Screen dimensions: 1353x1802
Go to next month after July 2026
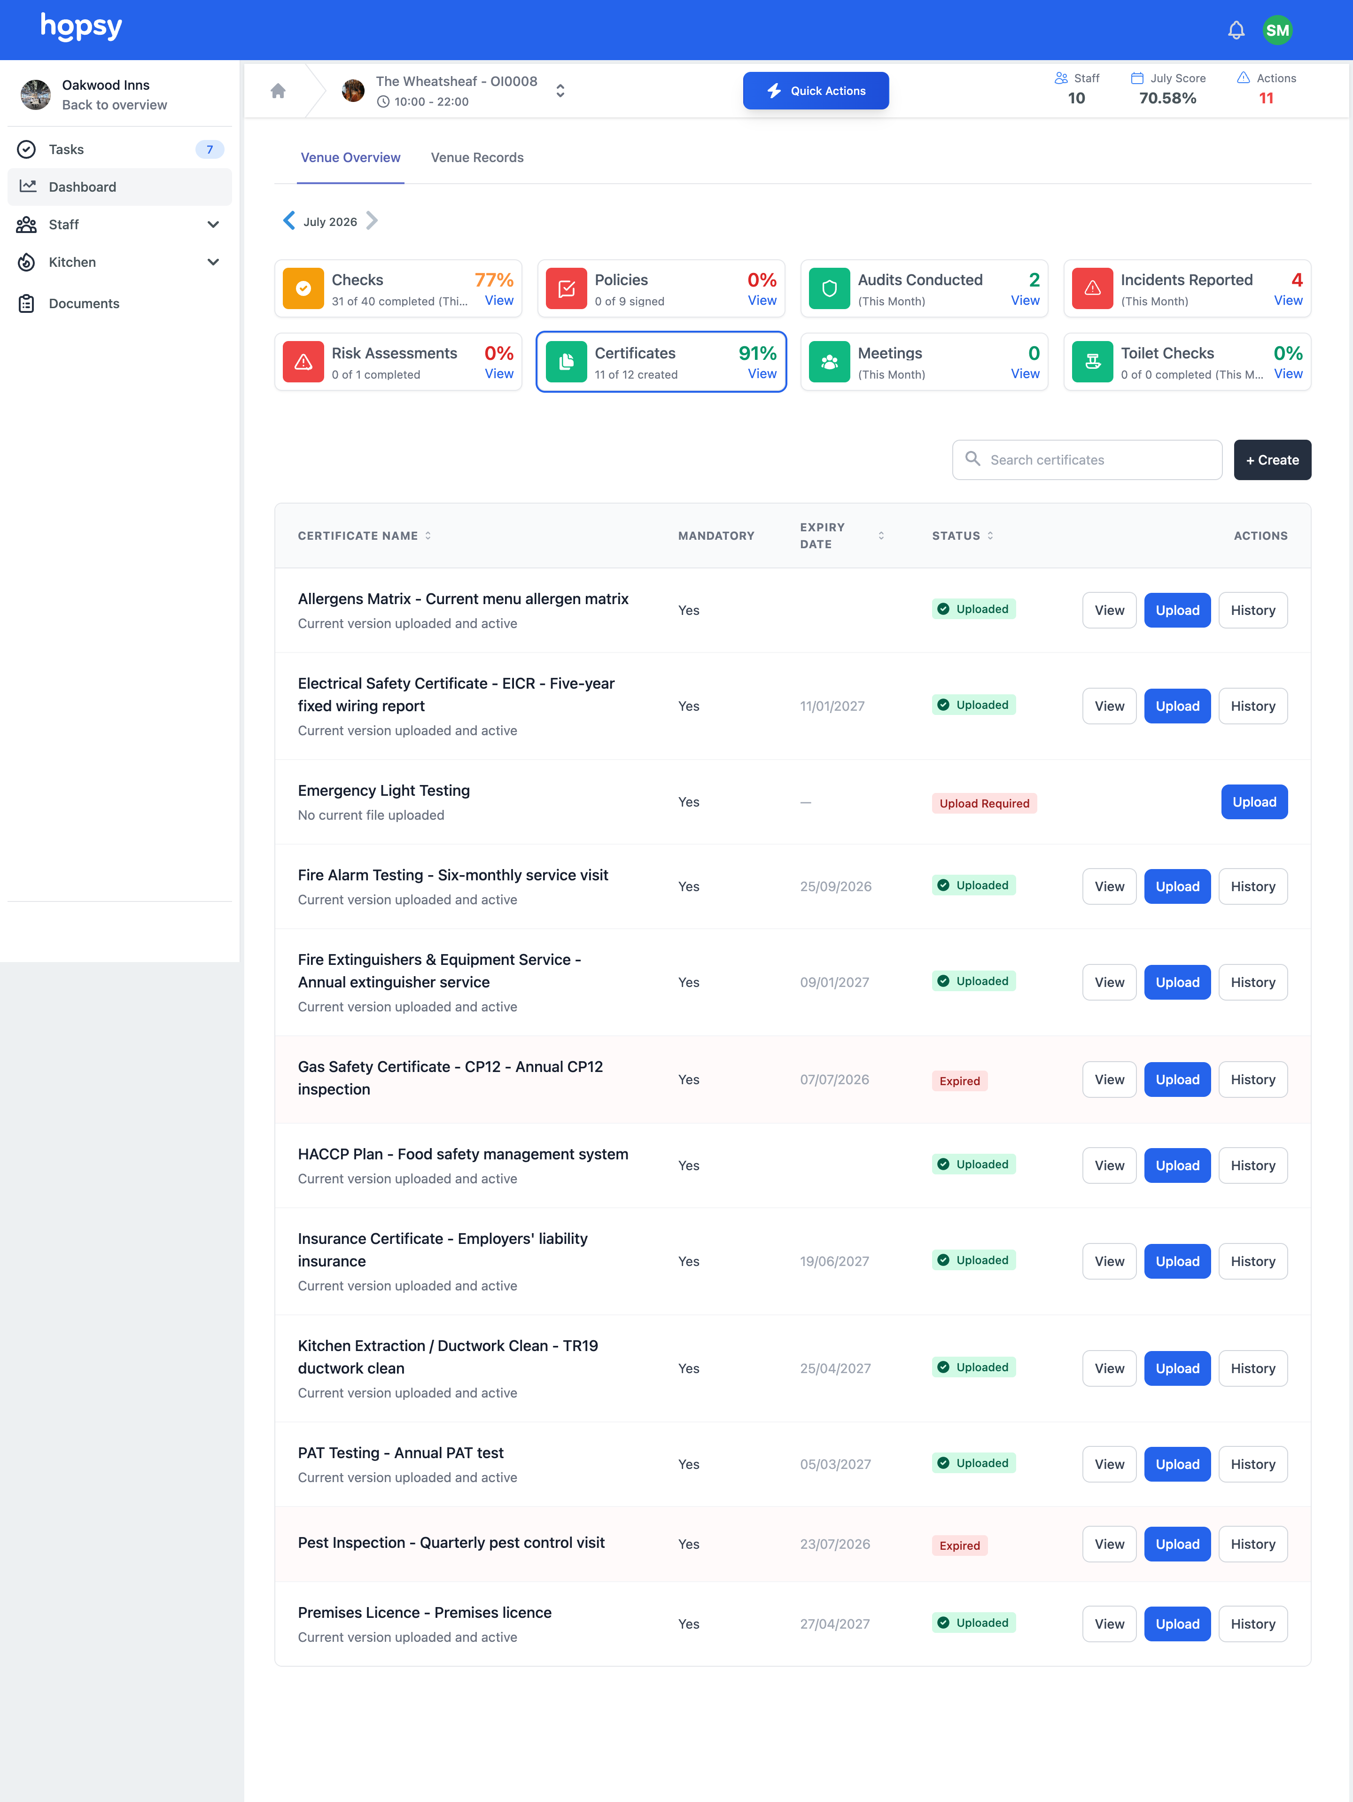pos(372,221)
